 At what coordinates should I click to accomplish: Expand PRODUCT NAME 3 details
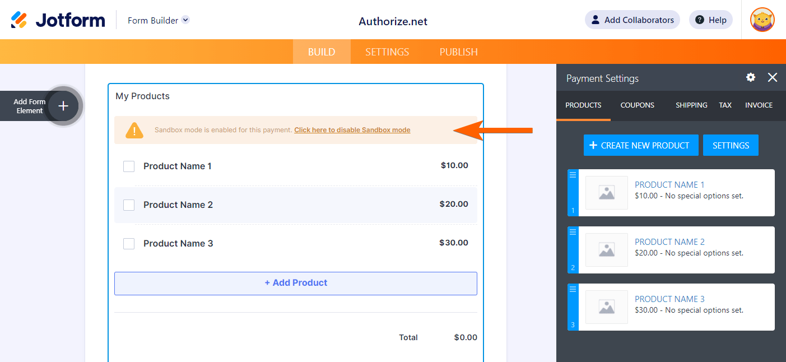click(669, 299)
